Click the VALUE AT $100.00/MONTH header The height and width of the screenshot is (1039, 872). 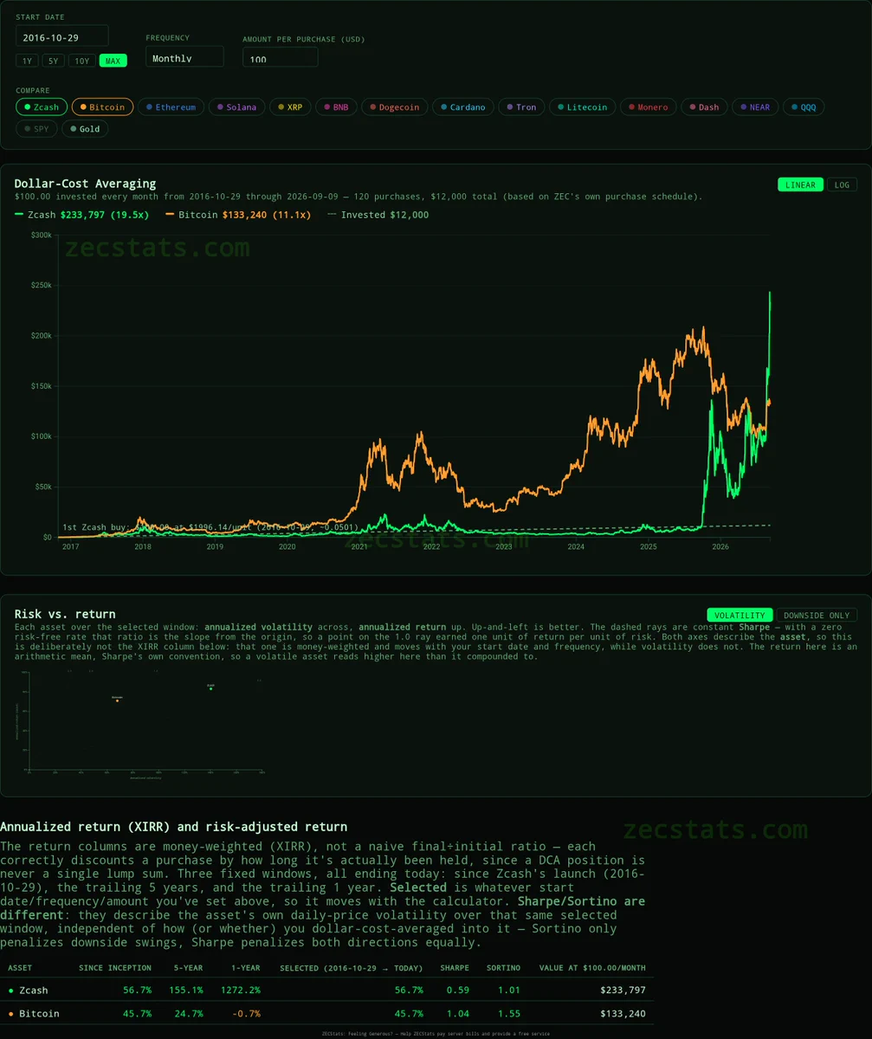pyautogui.click(x=591, y=968)
